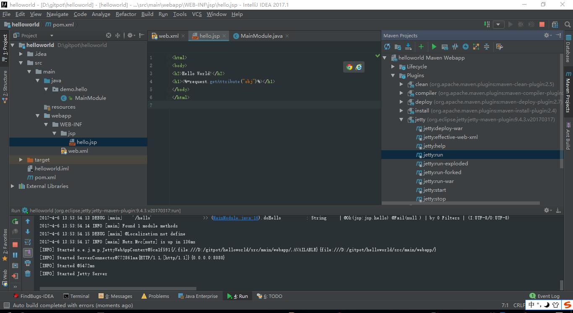The height and width of the screenshot is (313, 573).
Task: Switch to the MainModule.java editor tab
Action: coord(261,36)
